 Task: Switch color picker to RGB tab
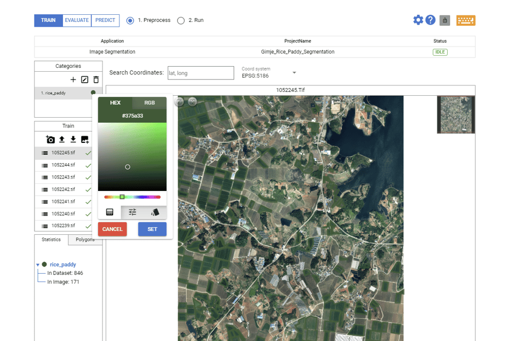[149, 103]
